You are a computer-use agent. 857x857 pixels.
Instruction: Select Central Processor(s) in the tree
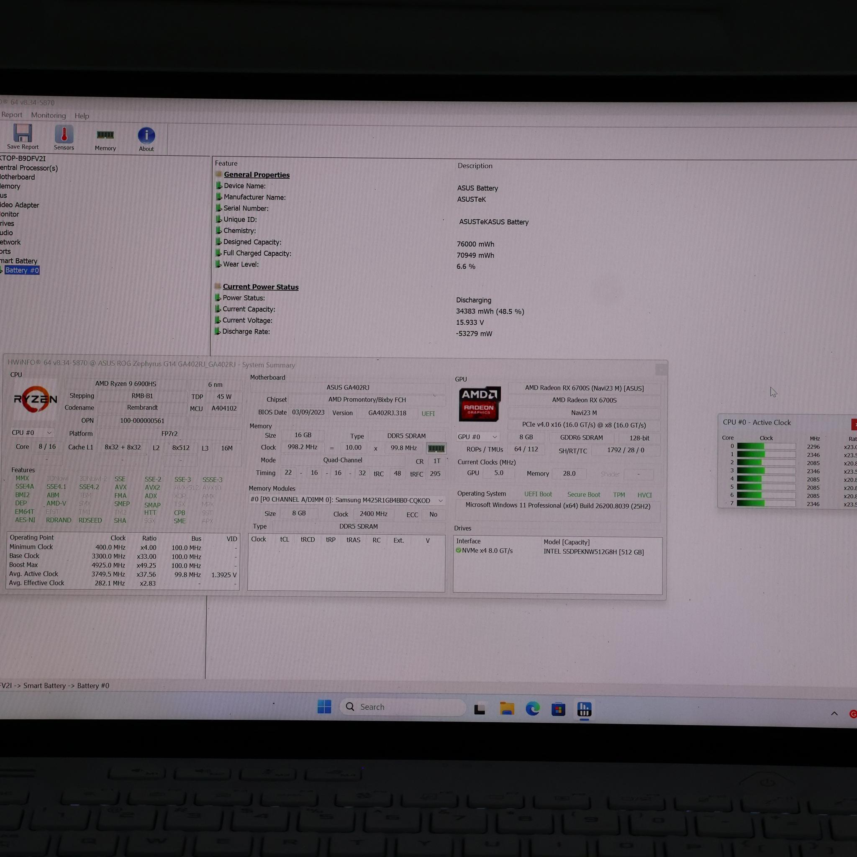29,168
